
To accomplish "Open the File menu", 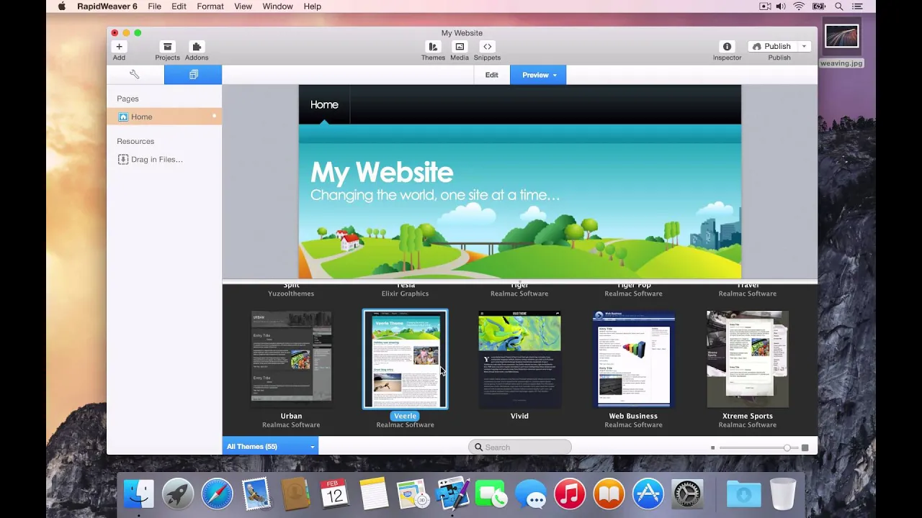I will click(x=154, y=6).
